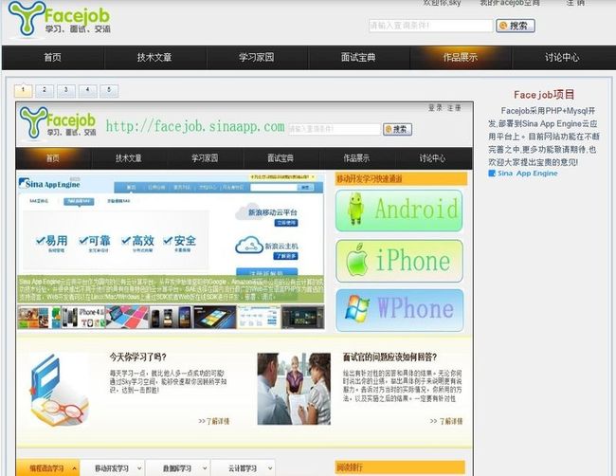Click the tablet thumbnail with colored tiles
The width and height of the screenshot is (616, 476).
click(127, 317)
